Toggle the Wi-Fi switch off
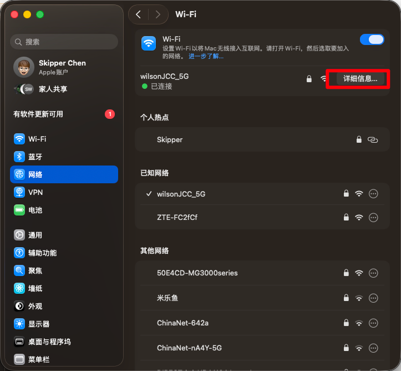Screen dimensions: 401x371 click(x=372, y=40)
